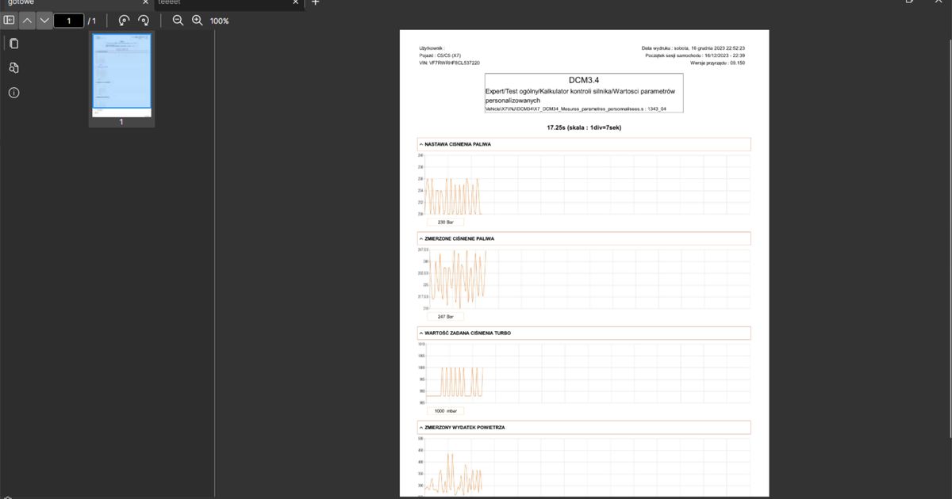Image resolution: width=952 pixels, height=499 pixels.
Task: Collapse the ZMIERZONY WYDATEK POWIETRZA section
Action: [x=421, y=427]
